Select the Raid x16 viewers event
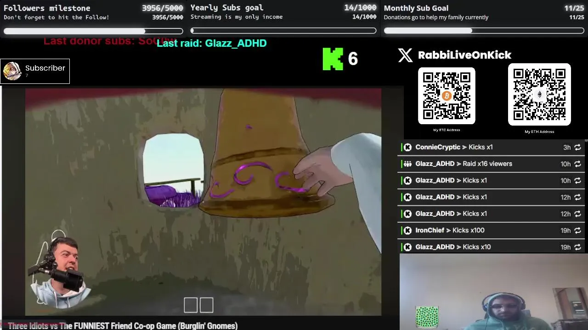Image resolution: width=588 pixels, height=330 pixels. 491,164
